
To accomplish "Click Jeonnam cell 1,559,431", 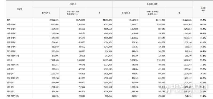I will [108, 83].
